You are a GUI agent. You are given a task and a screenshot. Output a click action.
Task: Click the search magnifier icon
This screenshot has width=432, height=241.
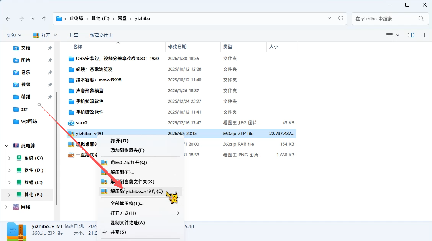click(x=421, y=18)
